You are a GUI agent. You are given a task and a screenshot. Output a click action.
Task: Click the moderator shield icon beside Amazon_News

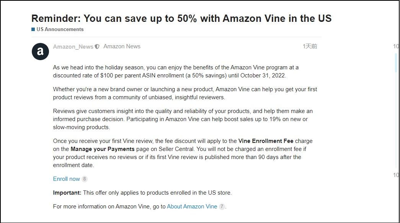tap(97, 47)
